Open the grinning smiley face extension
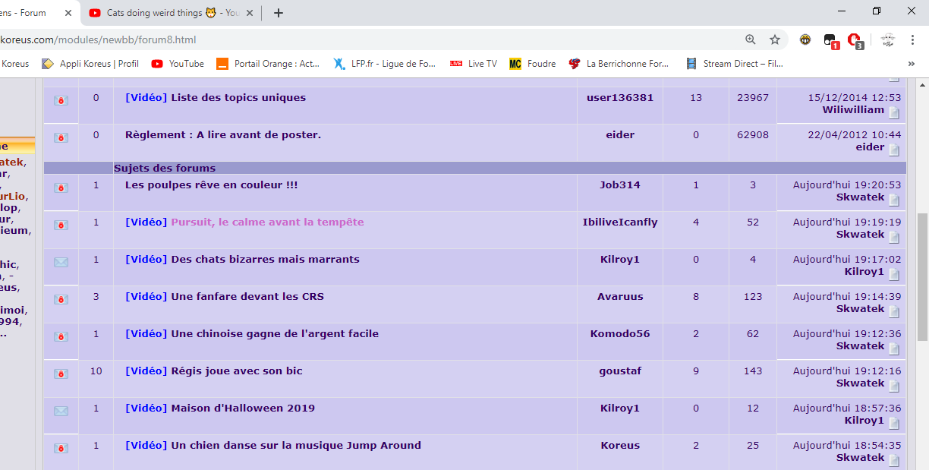Screen dimensions: 929x470 [x=805, y=39]
